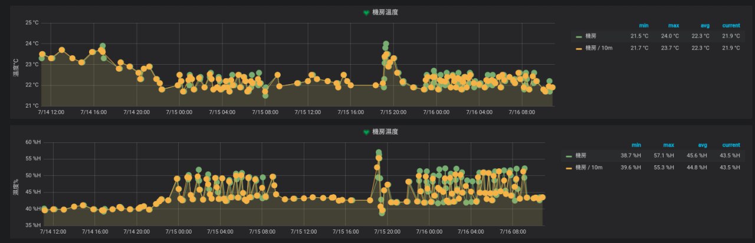
Task: Click the 23.7 °C max value
Action: tap(670, 48)
